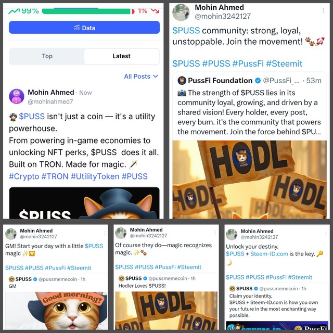This screenshot has height=333, width=333.
Task: Open the three-dot menu on the GM tweet
Action: pos(105,233)
